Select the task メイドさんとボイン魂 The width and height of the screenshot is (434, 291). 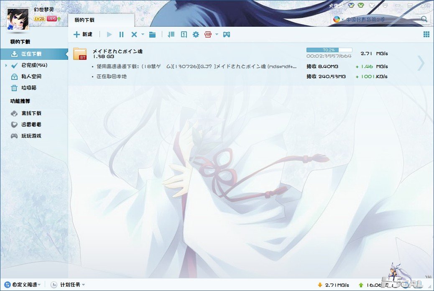(x=117, y=51)
